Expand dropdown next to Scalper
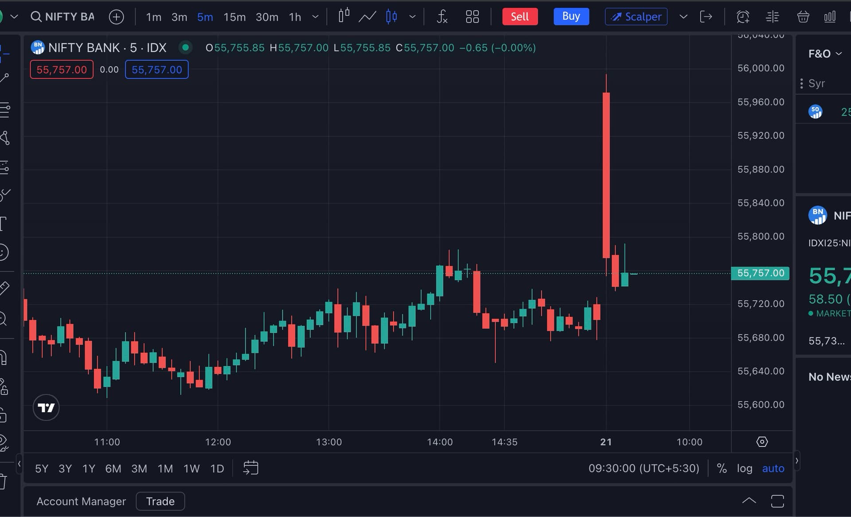The width and height of the screenshot is (851, 517). [683, 17]
